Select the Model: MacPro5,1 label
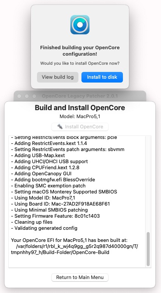Image resolution: width=161 pixels, height=293 pixels. [x=80, y=117]
